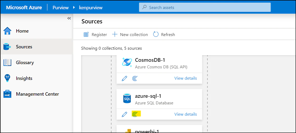Viewport: 296px width, 133px height.
Task: Open the kenpurview account breadcrumb
Action: coord(91,8)
